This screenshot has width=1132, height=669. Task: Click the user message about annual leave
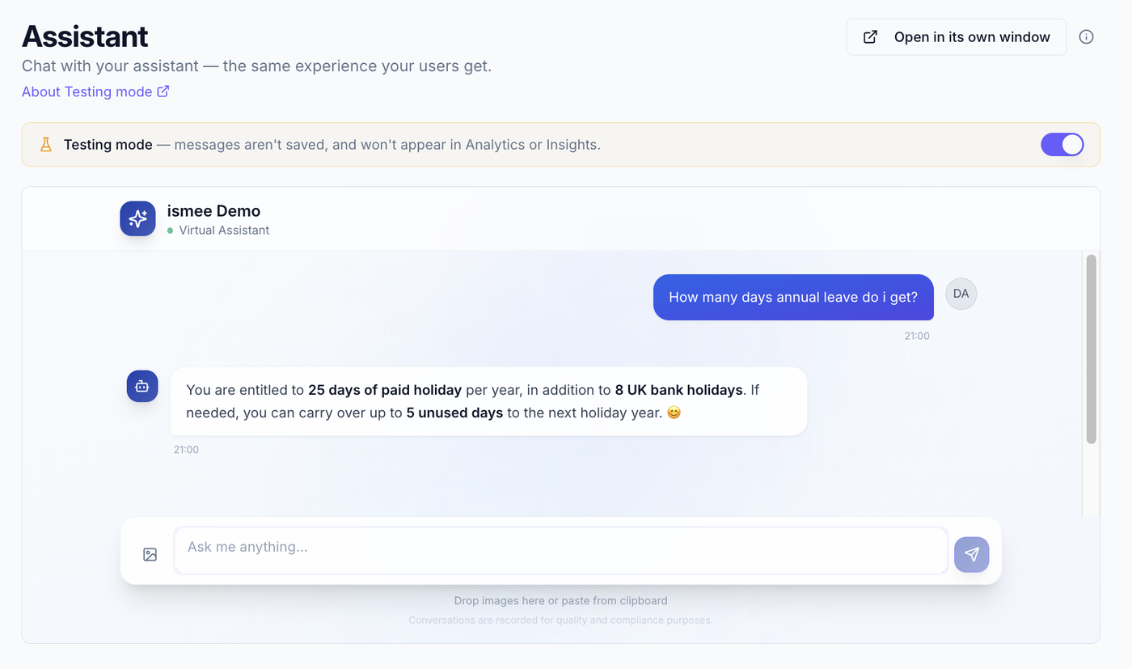point(793,297)
